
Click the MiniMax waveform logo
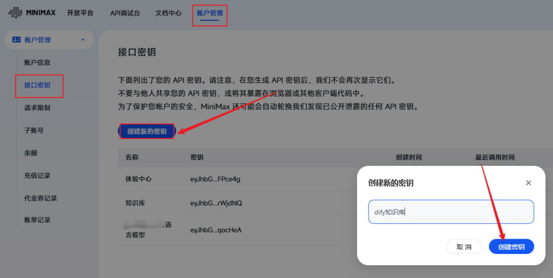15,13
